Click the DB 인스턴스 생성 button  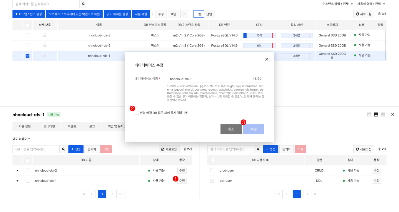[x=29, y=14]
